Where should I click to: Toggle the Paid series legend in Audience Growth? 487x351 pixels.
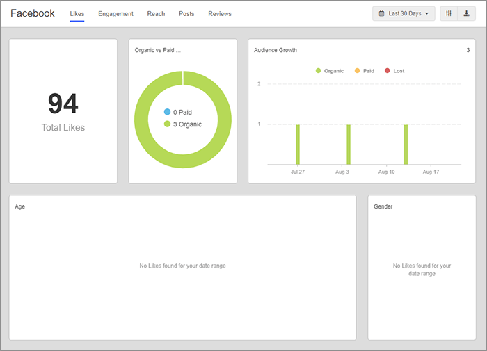pos(365,70)
